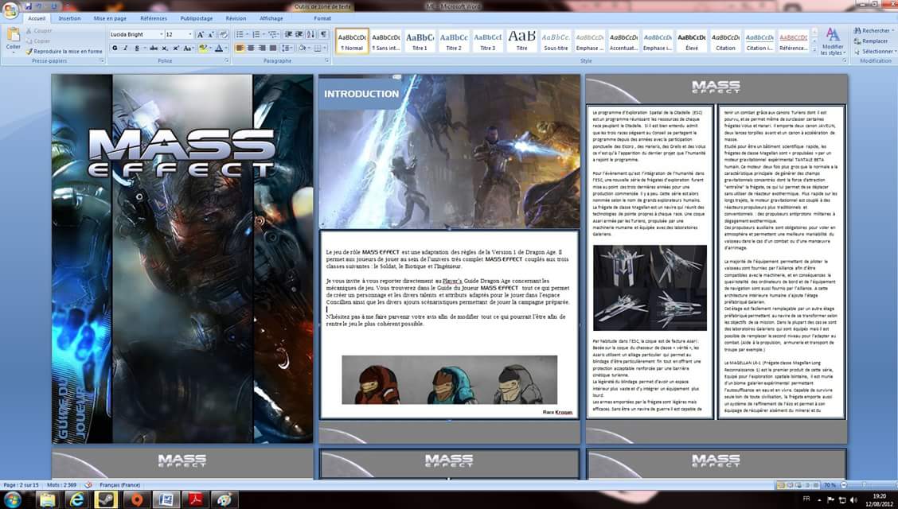
Task: Enable left text alignment
Action: point(240,48)
